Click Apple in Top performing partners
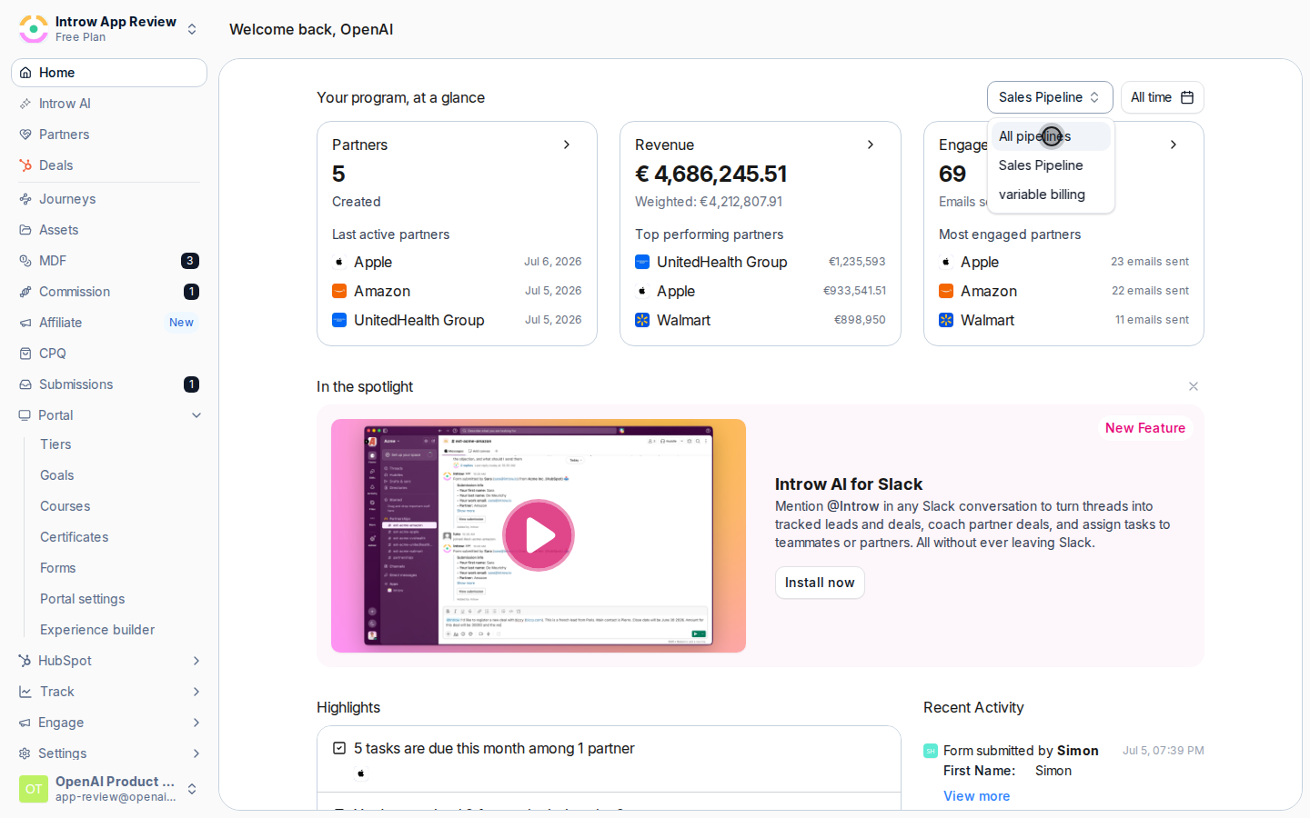 click(x=676, y=291)
